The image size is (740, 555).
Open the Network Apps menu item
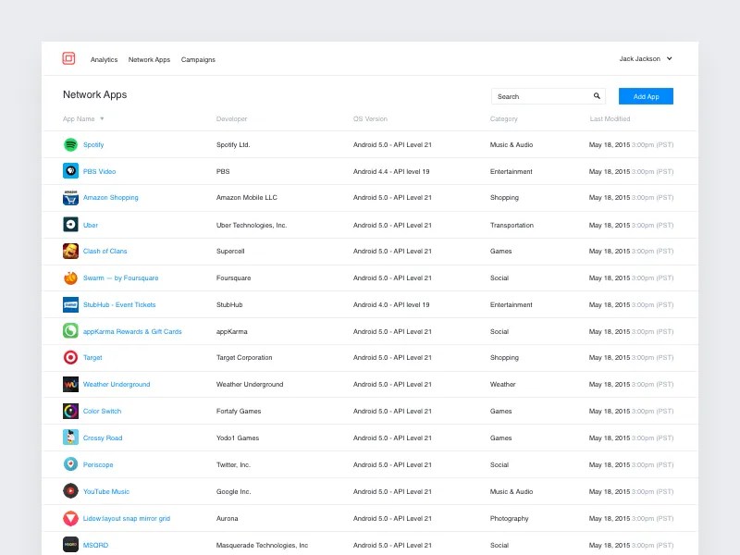click(149, 59)
